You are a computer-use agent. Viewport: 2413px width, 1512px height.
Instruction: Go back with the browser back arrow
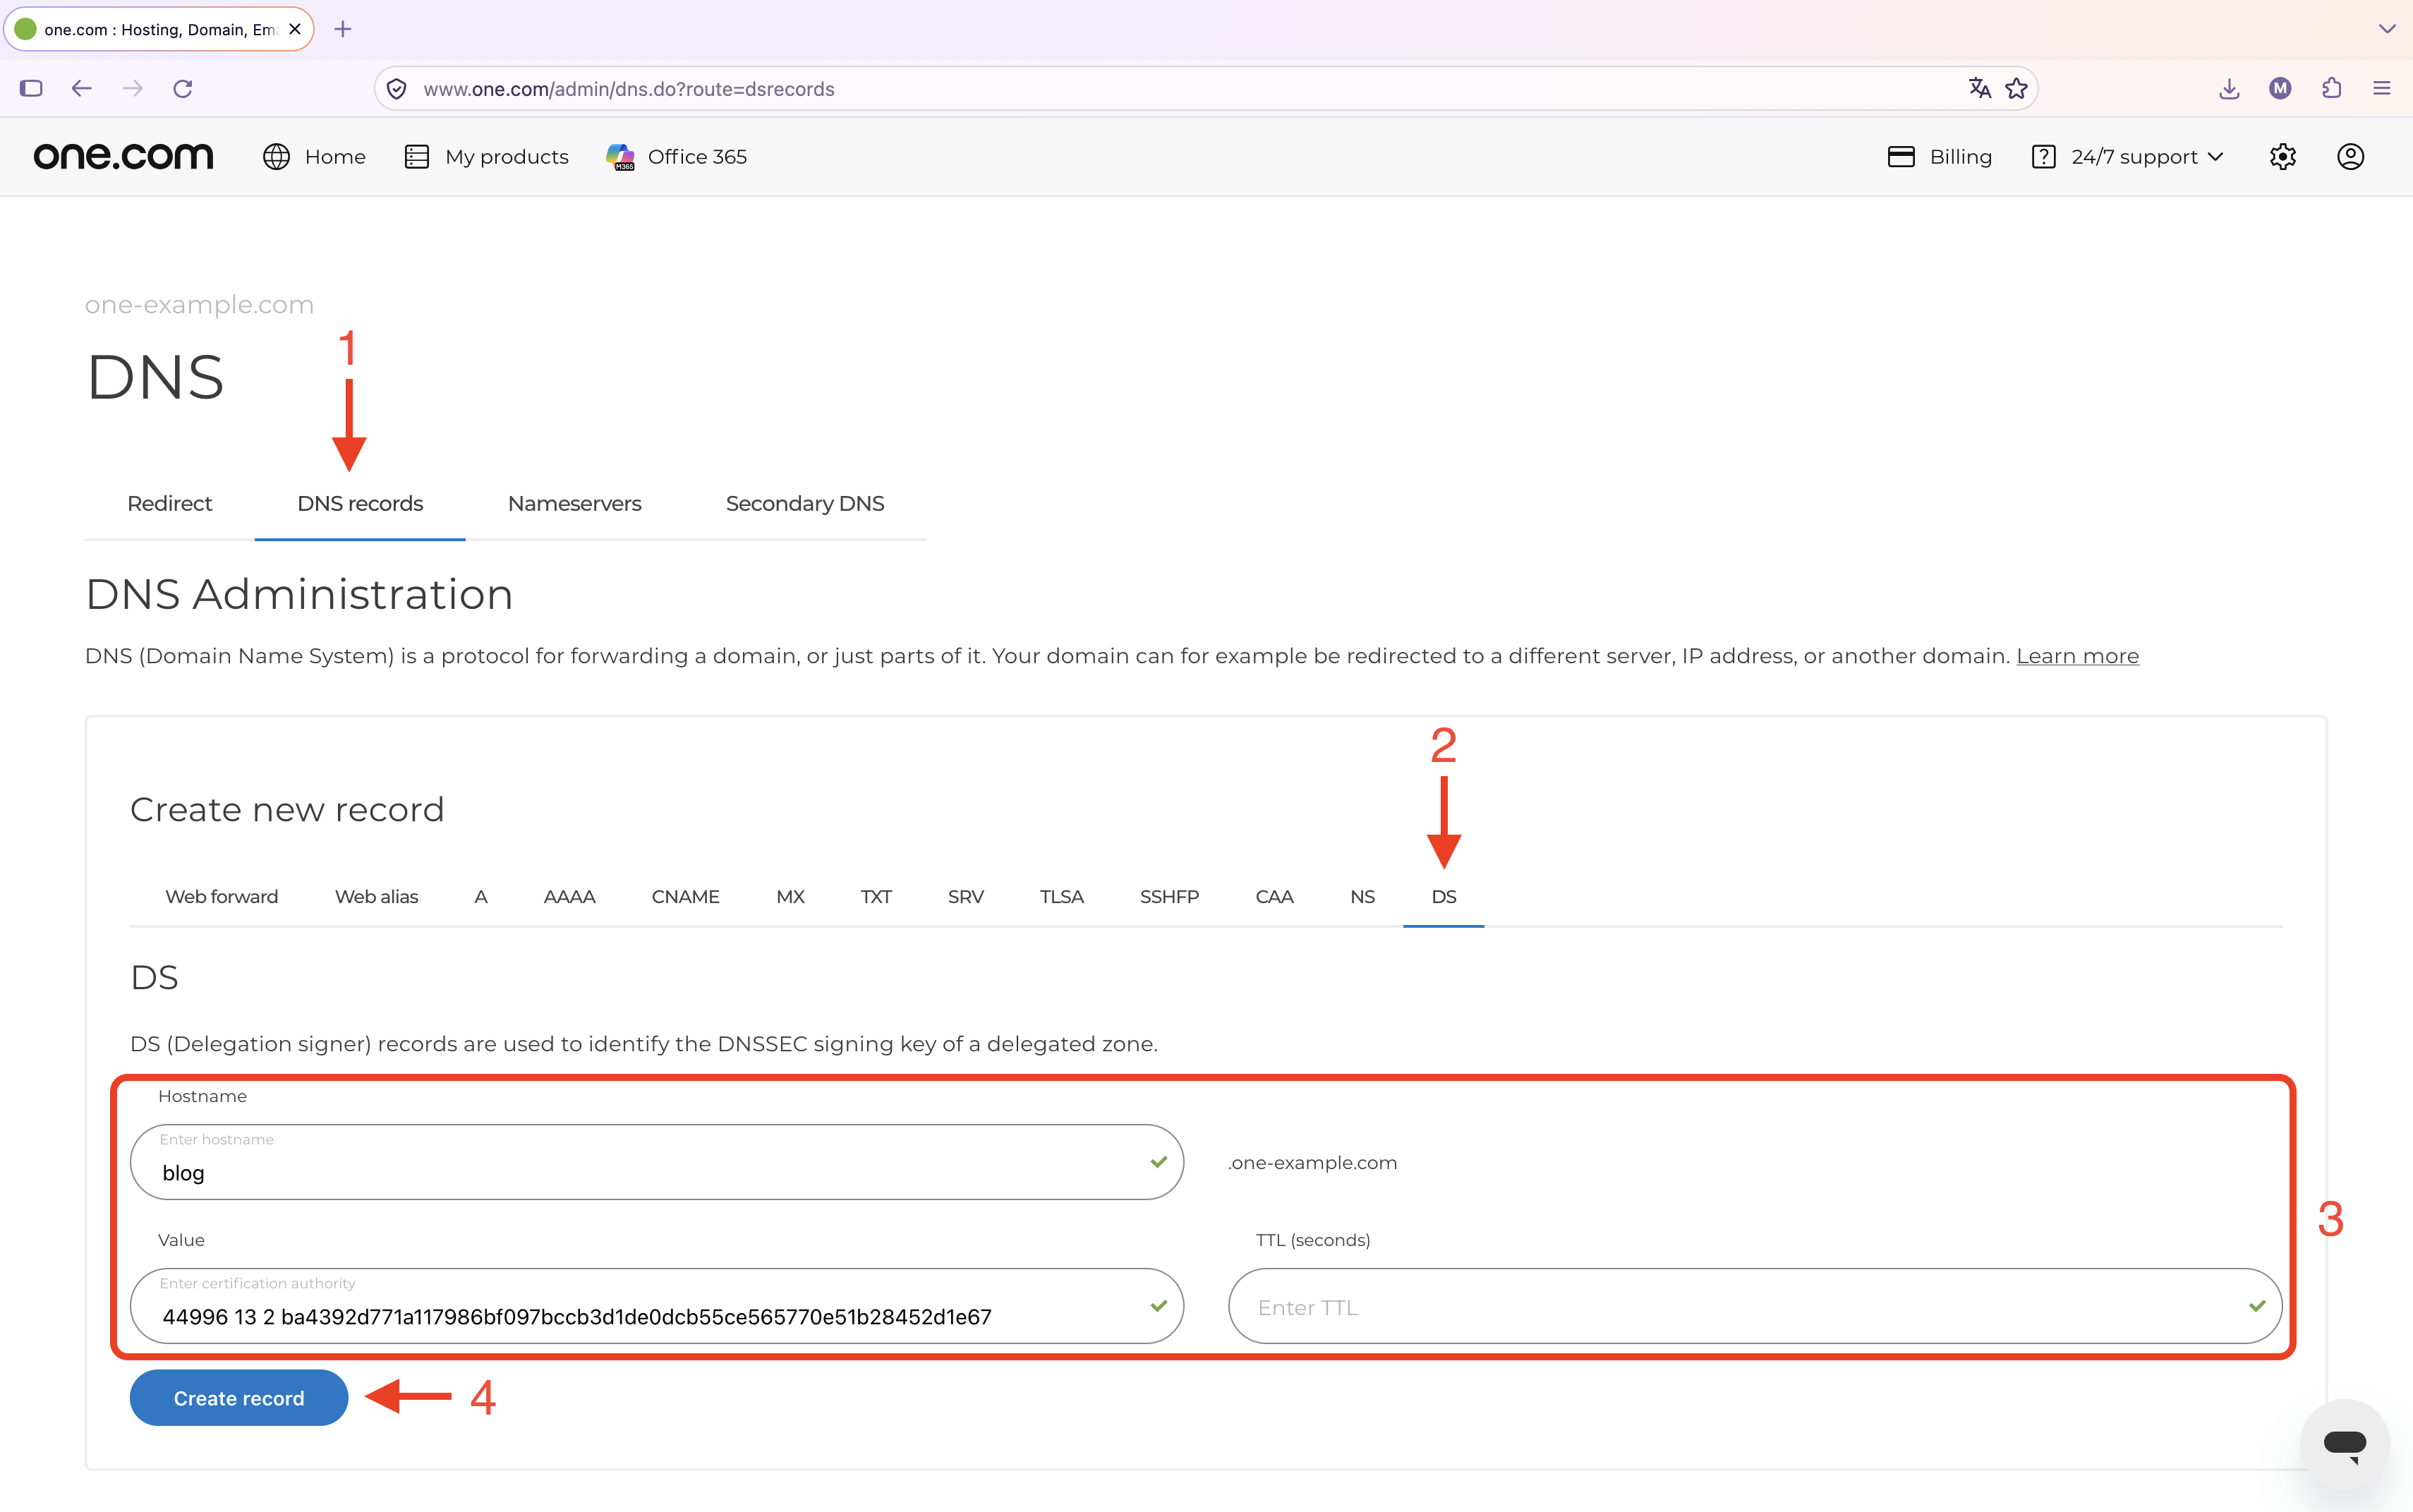tap(82, 88)
